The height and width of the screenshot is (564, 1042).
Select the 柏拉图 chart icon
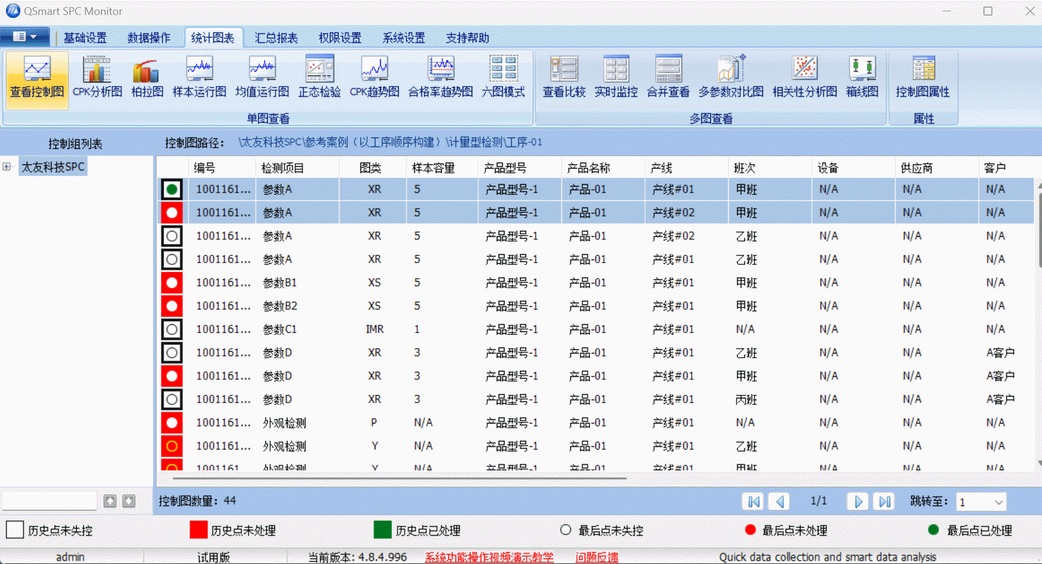[145, 77]
